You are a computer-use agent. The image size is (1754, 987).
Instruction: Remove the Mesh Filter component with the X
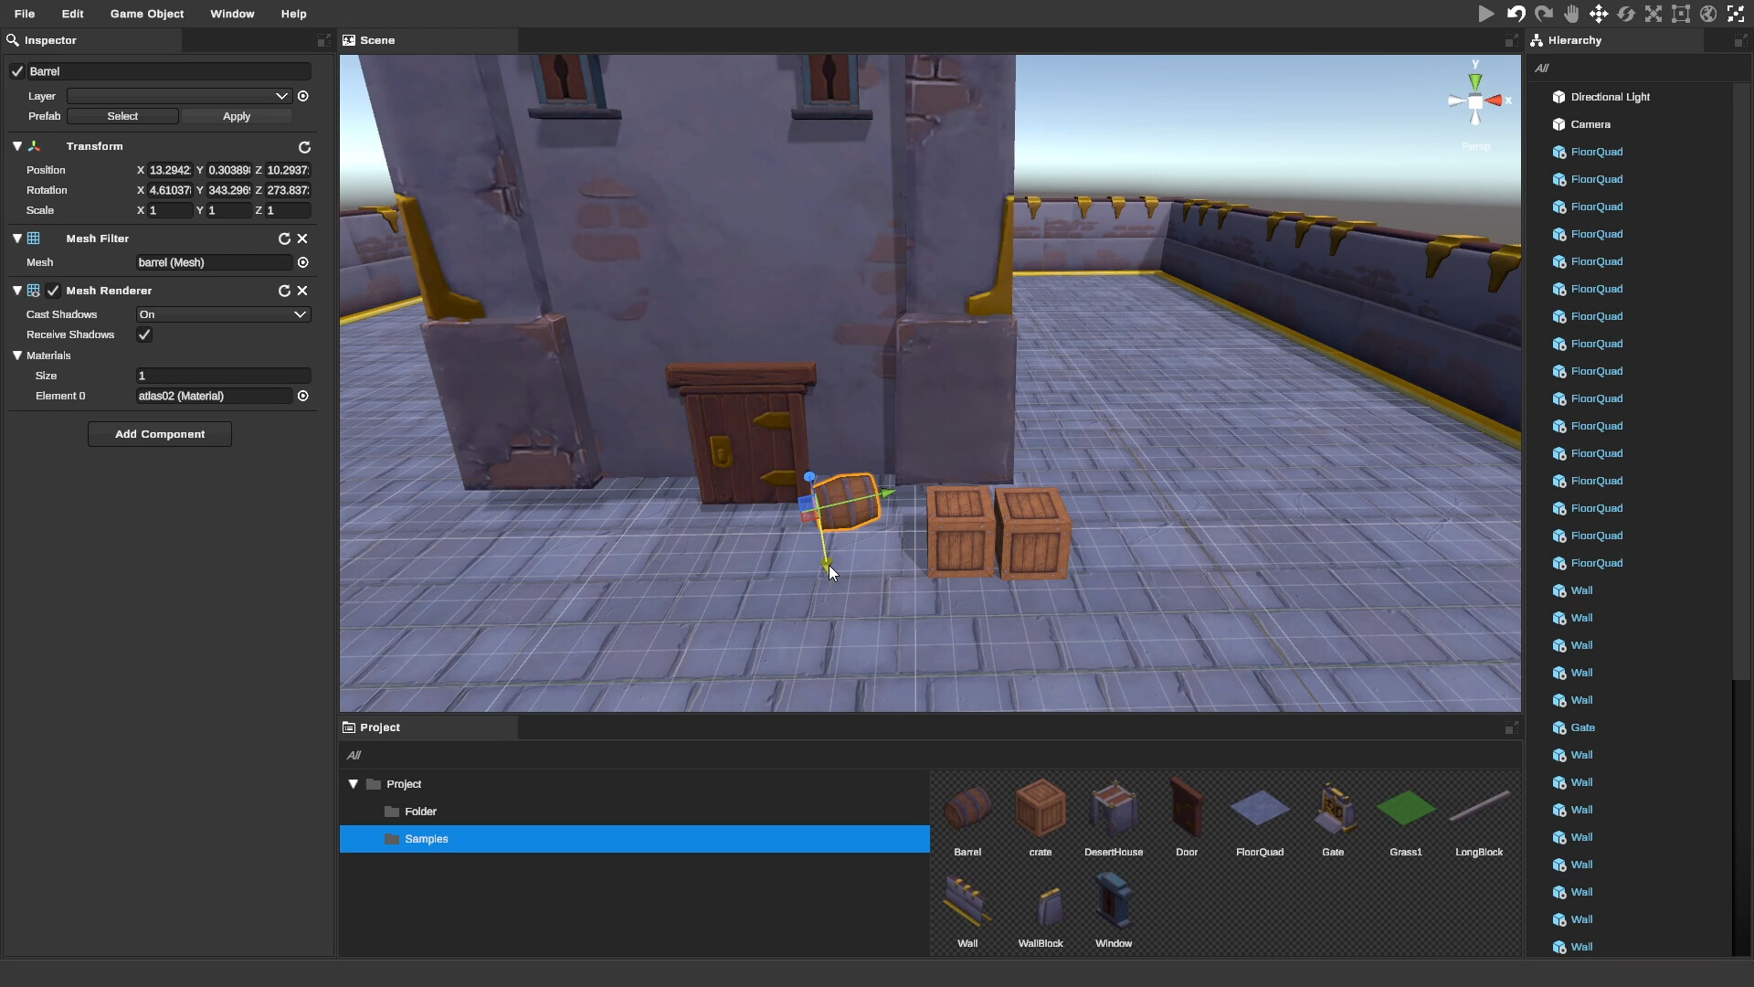303,239
